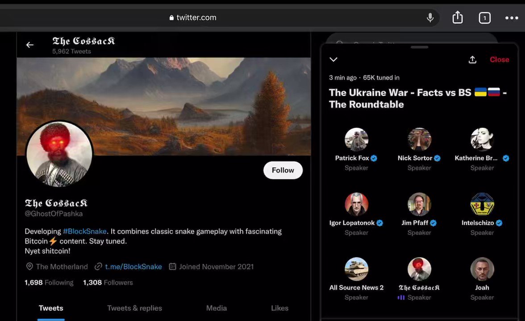The width and height of the screenshot is (525, 321).
Task: Click 'The Motherland' location text
Action: tap(62, 267)
